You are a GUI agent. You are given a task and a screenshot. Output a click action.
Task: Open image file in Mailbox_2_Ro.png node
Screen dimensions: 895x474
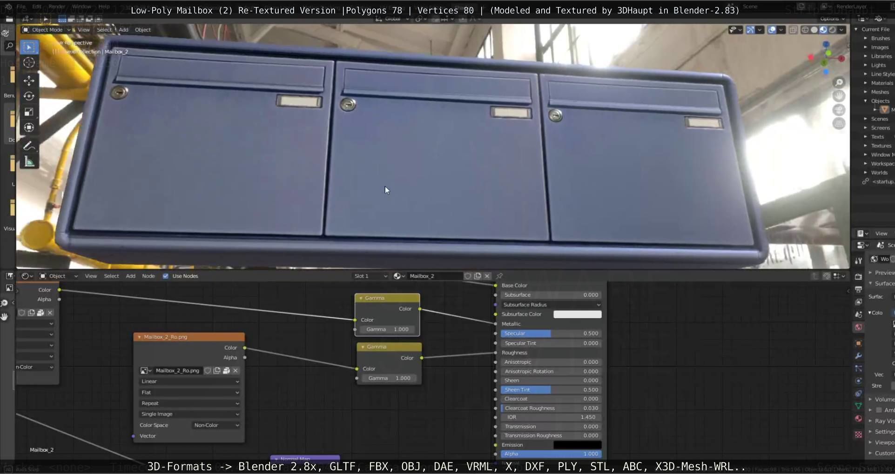(x=226, y=371)
